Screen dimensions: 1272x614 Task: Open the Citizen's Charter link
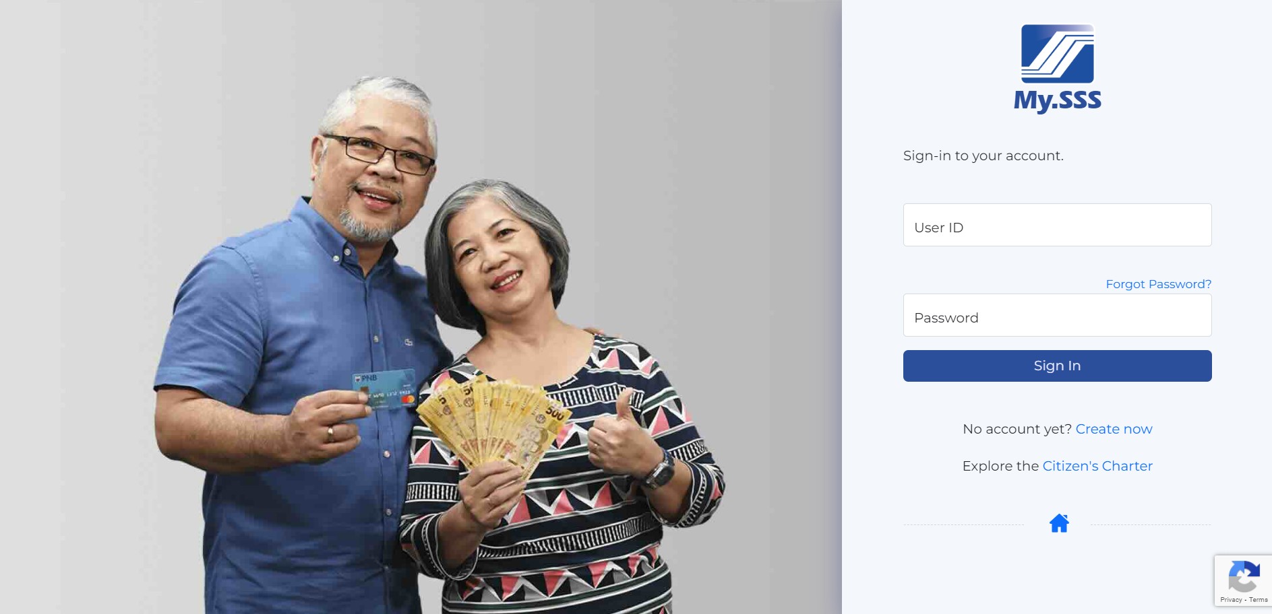pos(1097,466)
